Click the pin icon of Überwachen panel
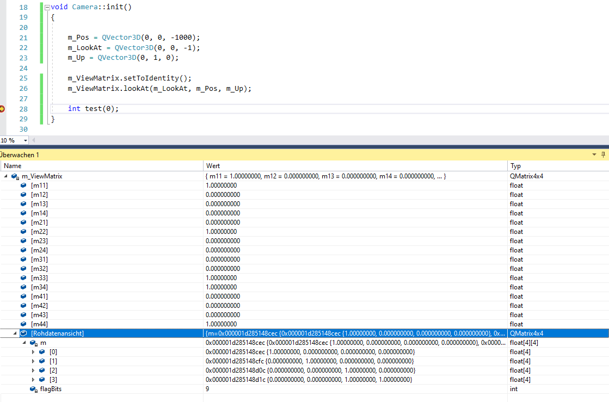Screen dimensions: 609x402 coord(603,155)
